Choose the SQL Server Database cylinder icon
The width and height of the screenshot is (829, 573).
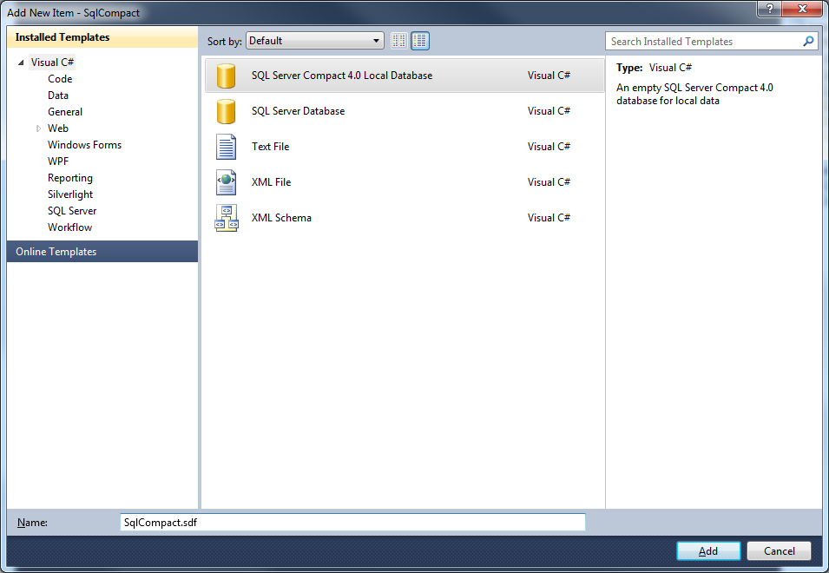point(226,111)
